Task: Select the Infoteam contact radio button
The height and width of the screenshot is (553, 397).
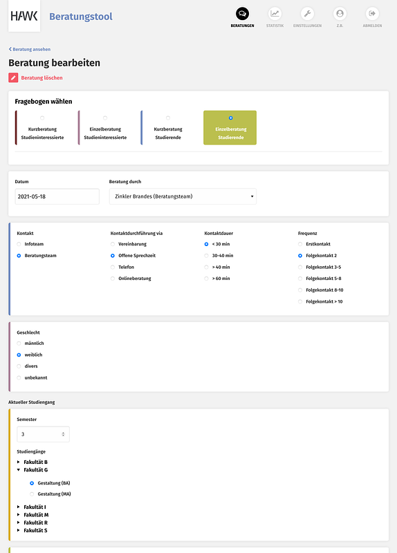Action: 19,244
